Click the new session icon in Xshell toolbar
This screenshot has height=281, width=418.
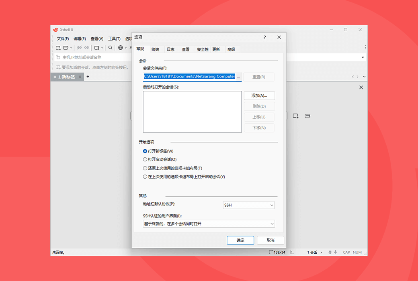pyautogui.click(x=58, y=48)
